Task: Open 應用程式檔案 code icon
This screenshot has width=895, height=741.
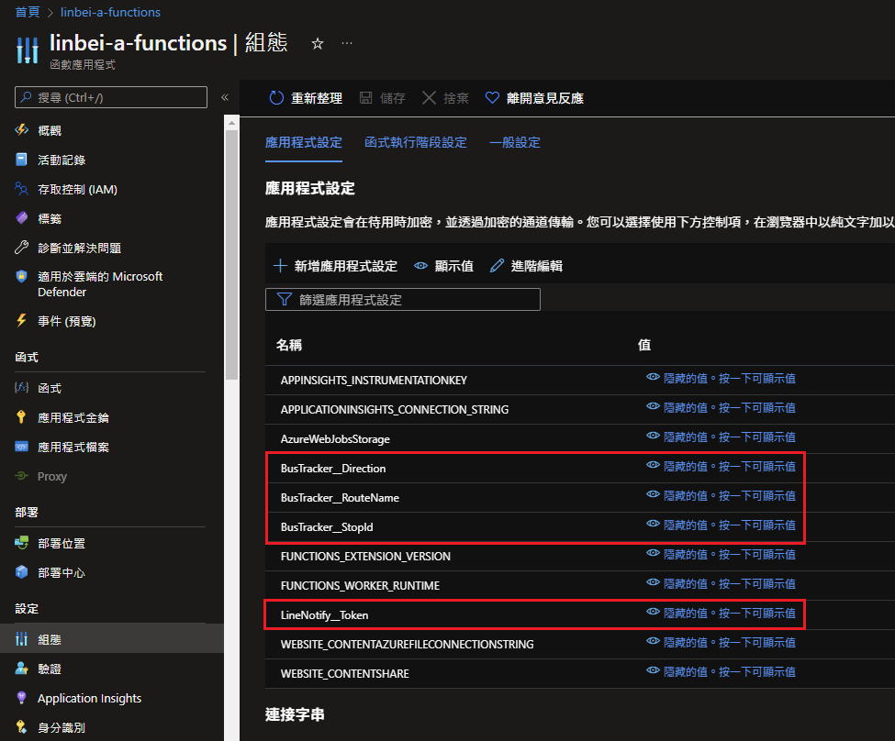Action: (x=22, y=447)
